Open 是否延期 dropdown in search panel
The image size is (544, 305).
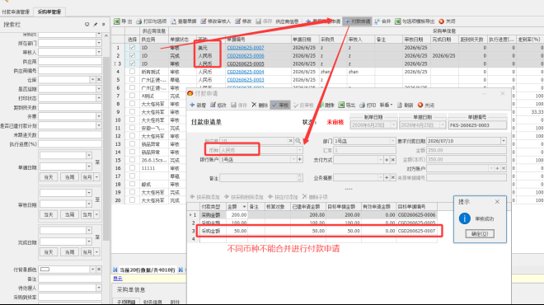coord(99,89)
